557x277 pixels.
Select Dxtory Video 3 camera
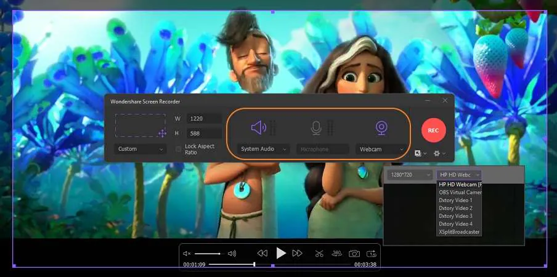[x=459, y=216]
